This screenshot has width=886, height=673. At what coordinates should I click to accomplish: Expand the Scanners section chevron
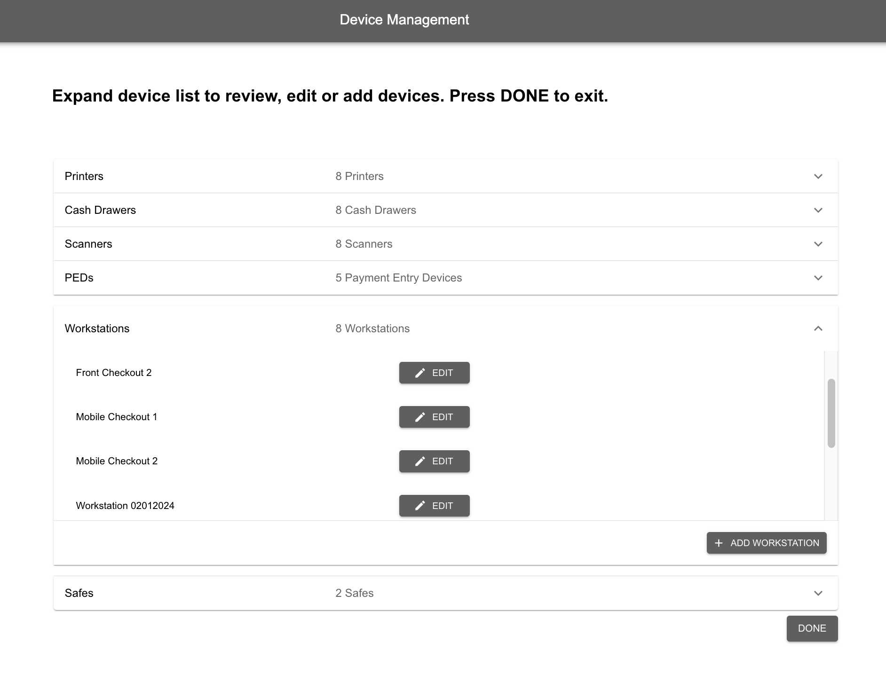(x=818, y=244)
